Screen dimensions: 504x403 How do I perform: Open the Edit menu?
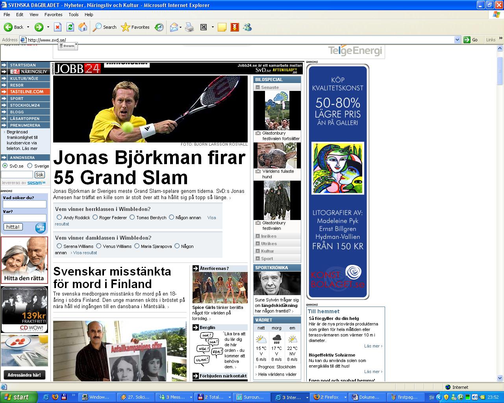point(20,15)
